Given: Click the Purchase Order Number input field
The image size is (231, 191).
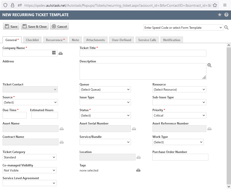Looking at the screenshot, I should coord(180,157).
